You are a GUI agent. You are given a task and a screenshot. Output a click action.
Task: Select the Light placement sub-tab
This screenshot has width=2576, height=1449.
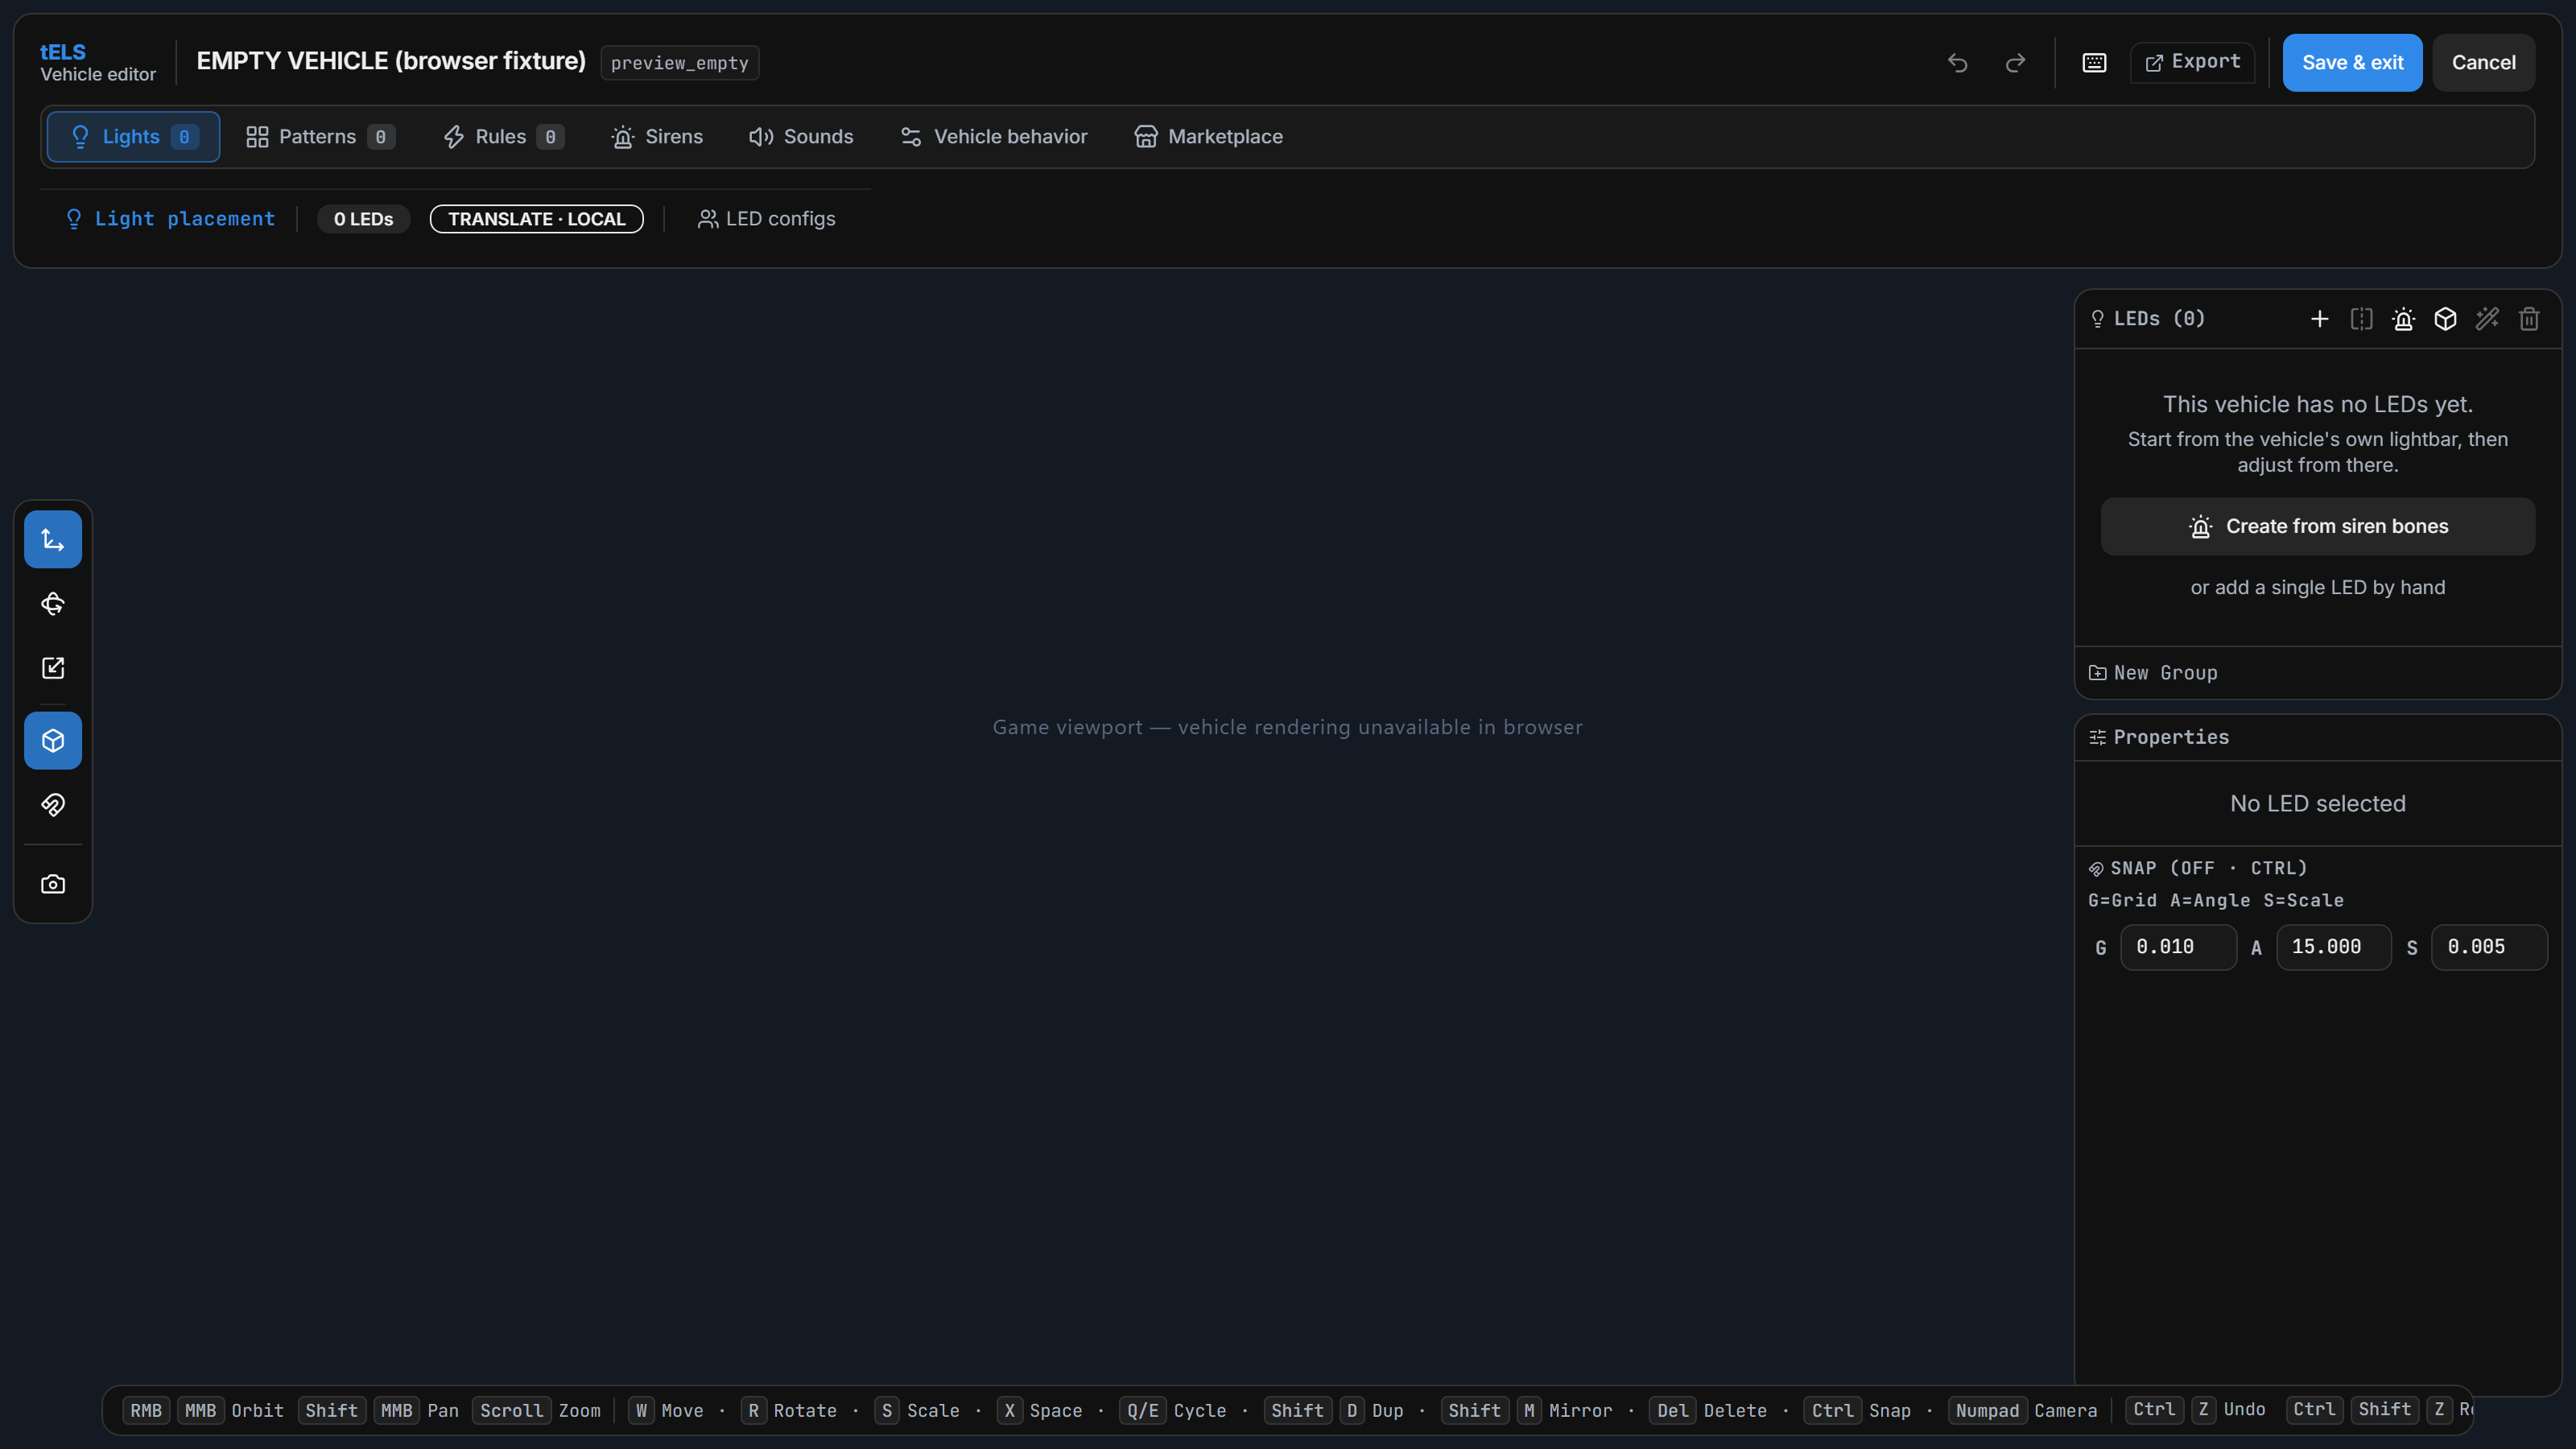point(169,219)
